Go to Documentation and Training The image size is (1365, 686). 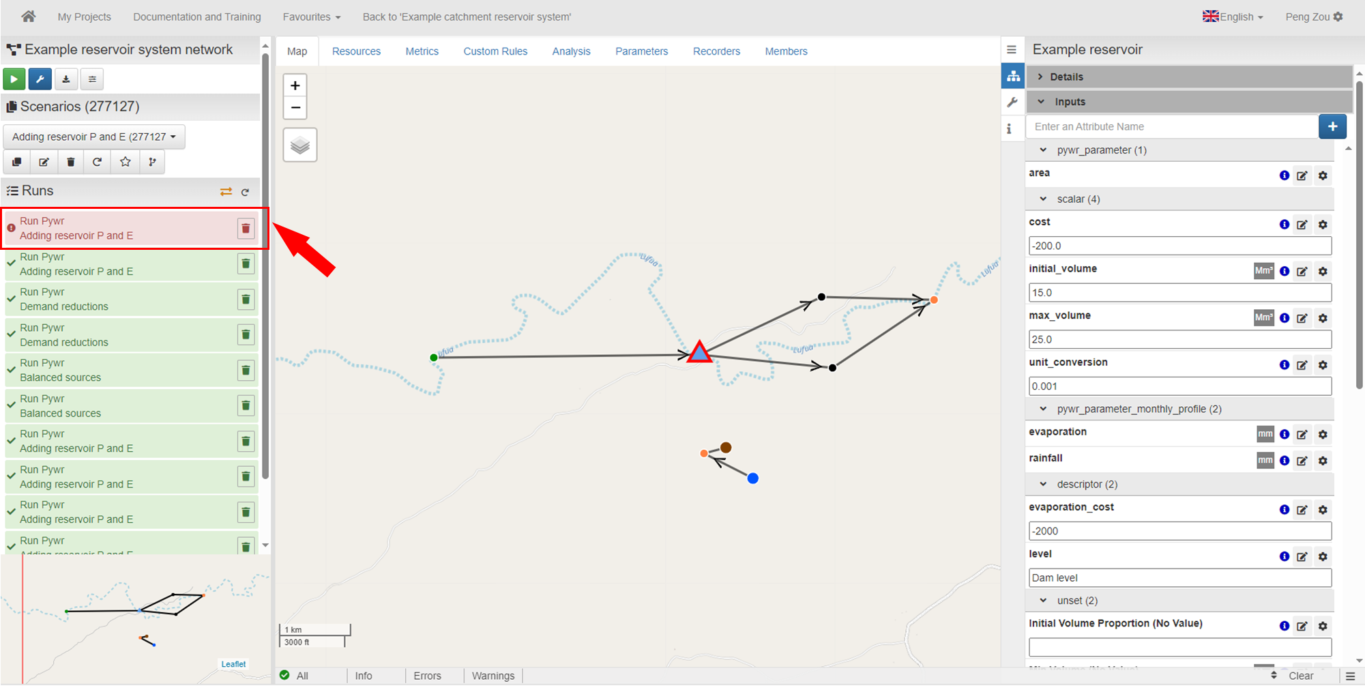coord(196,16)
